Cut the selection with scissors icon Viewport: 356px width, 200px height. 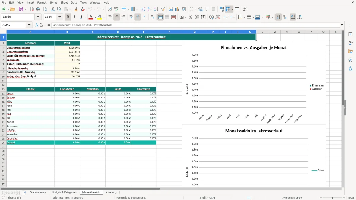[53, 9]
